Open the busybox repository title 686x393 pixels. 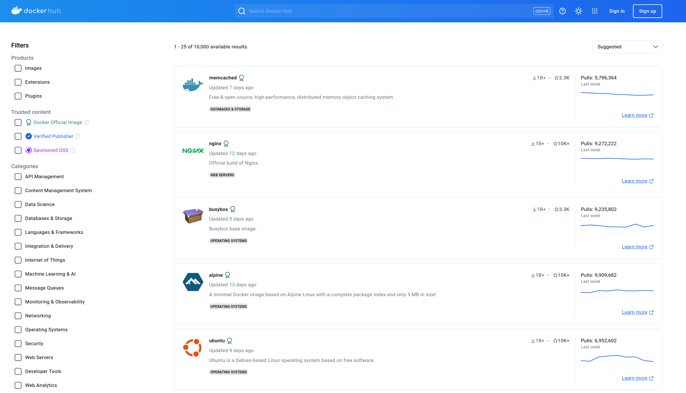click(218, 210)
